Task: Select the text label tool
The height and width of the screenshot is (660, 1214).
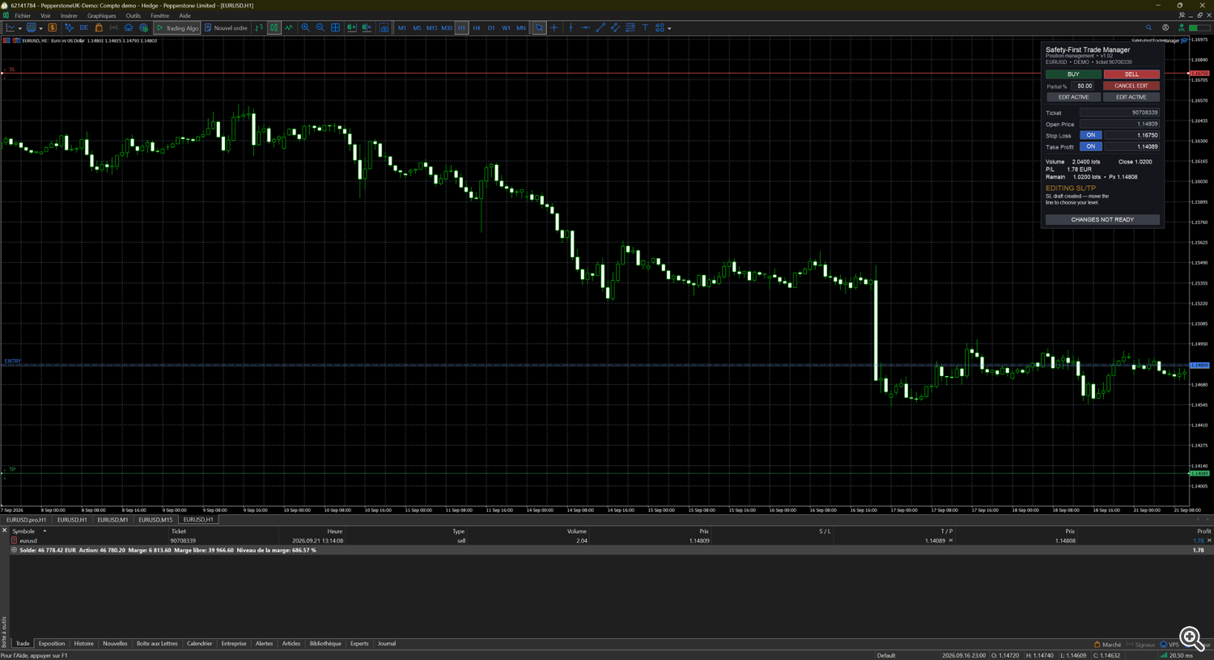Action: 645,27
